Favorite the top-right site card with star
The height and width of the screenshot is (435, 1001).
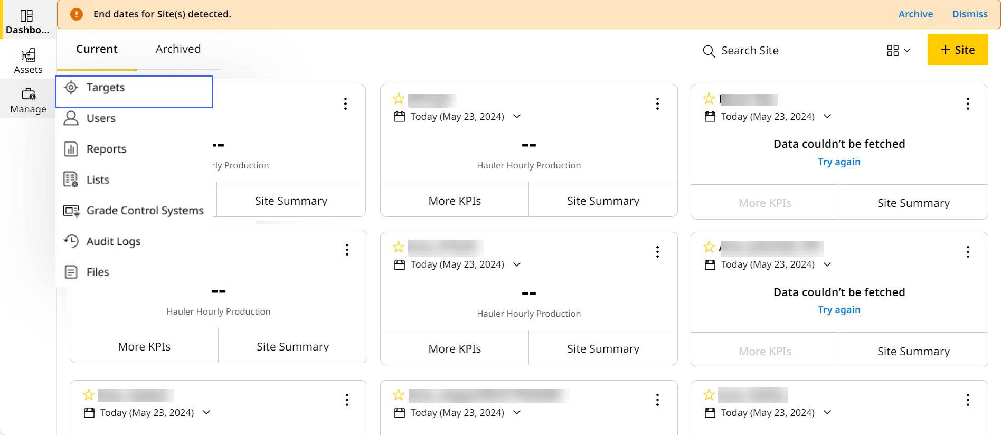coord(709,99)
